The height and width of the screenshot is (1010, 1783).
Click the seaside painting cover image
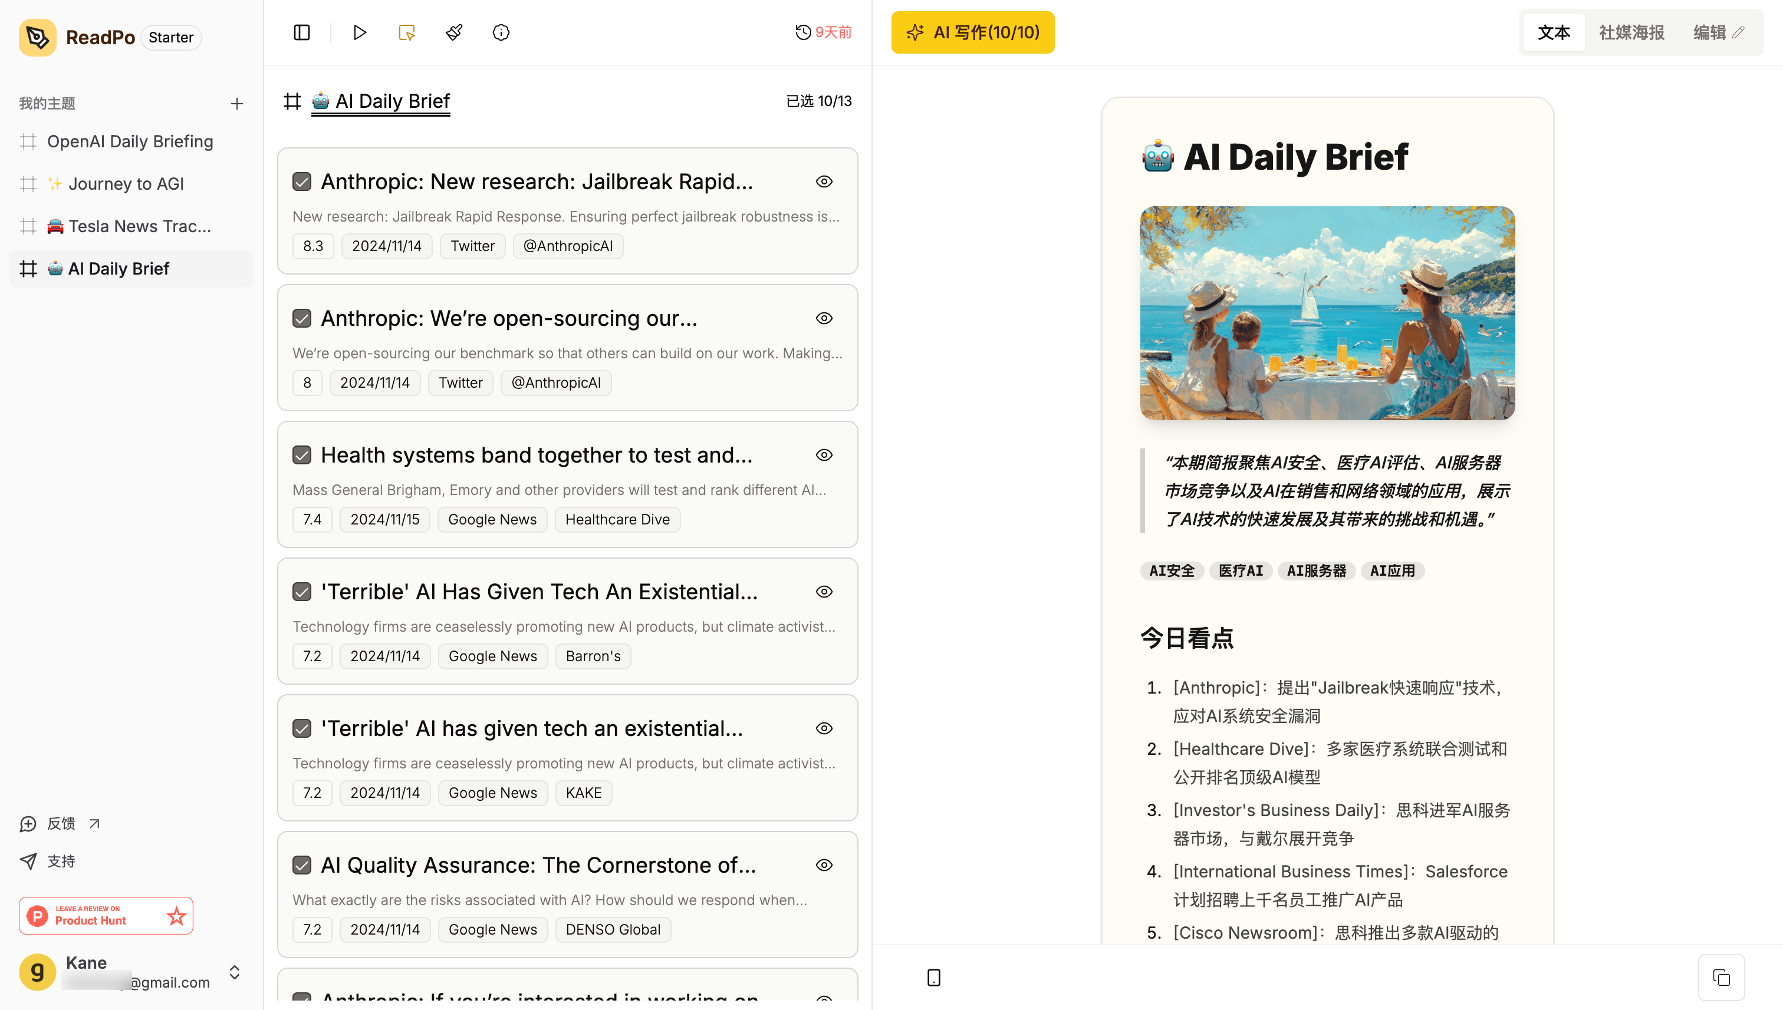(1327, 313)
